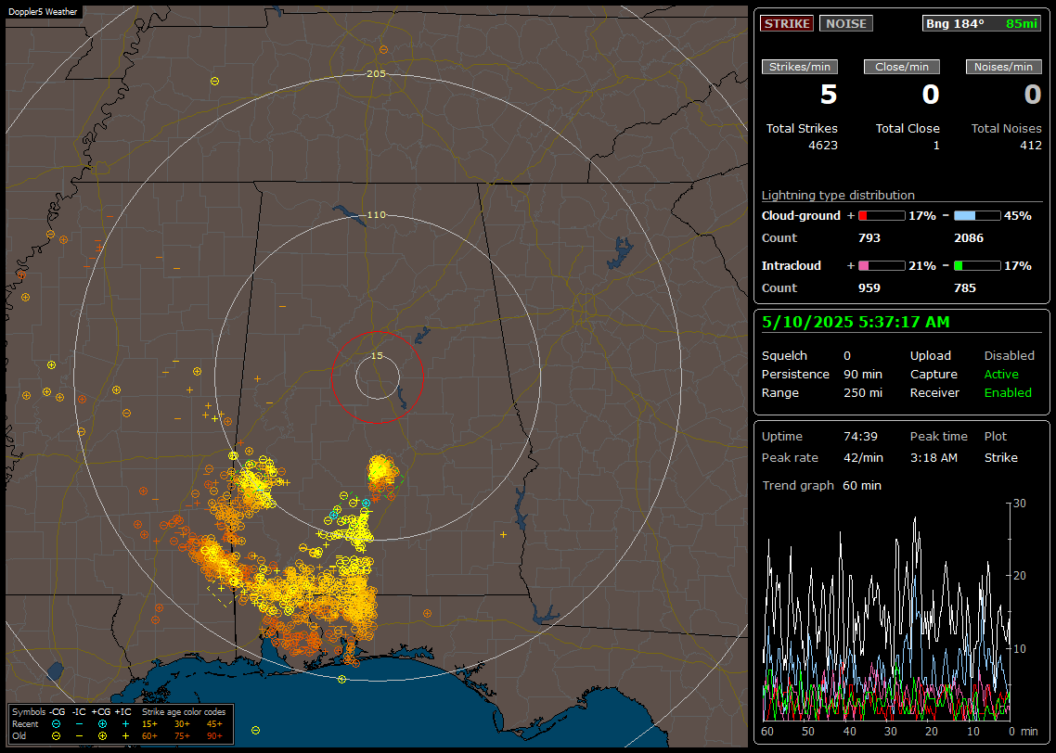Click the orange strike marker beside the 205 ring label
Image resolution: width=1056 pixels, height=753 pixels.
pyautogui.click(x=383, y=50)
